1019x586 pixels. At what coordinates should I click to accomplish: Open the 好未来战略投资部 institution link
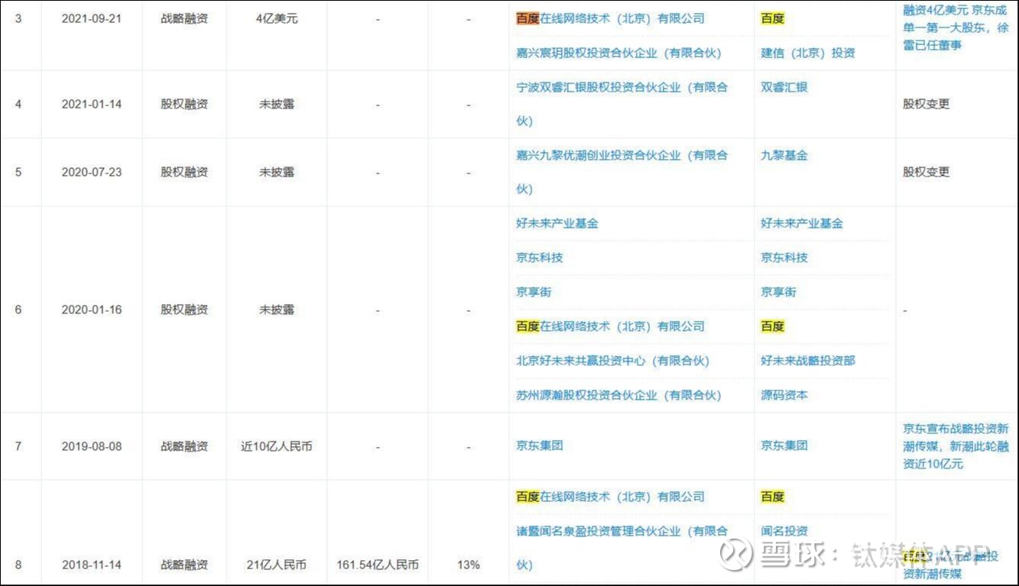point(807,361)
